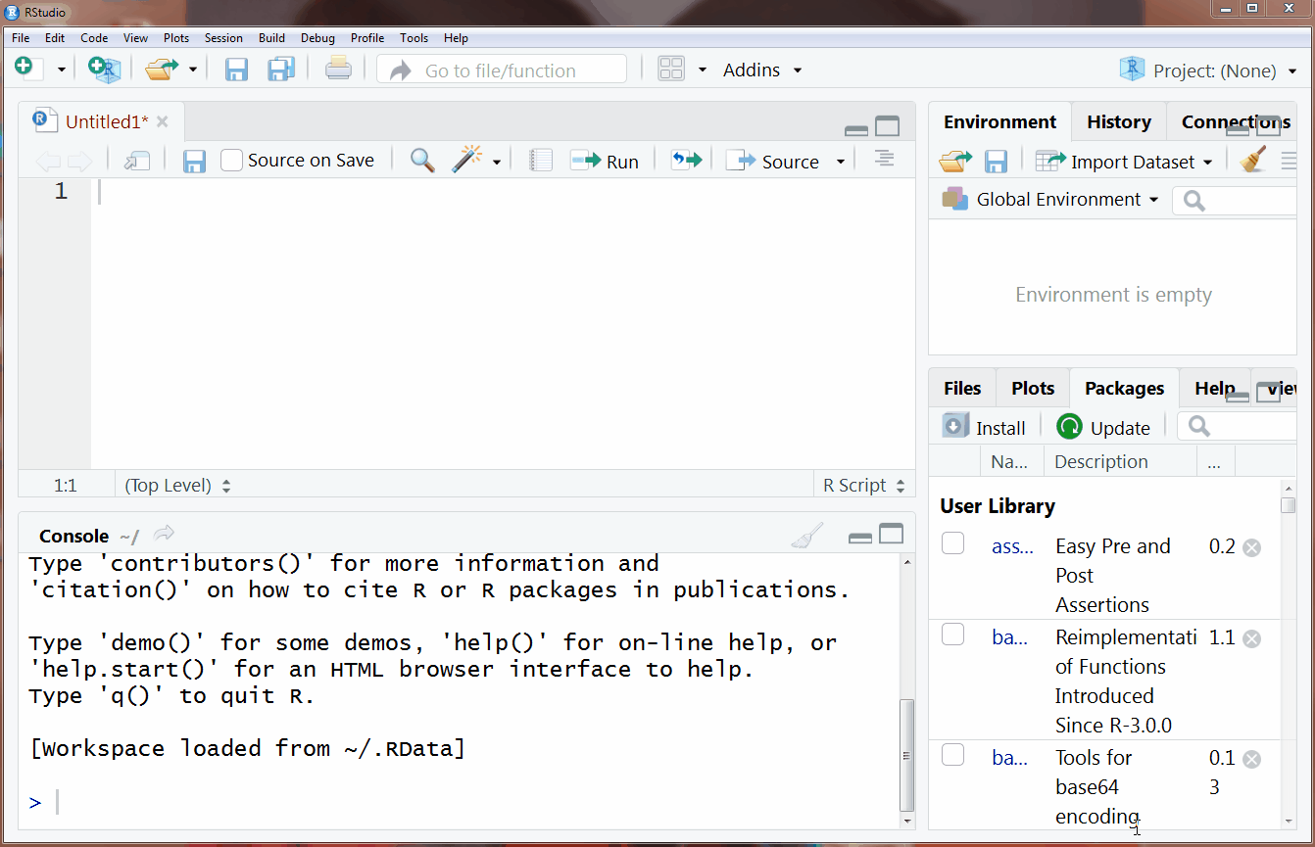
Task: Click the Code Tools magic wand icon
Action: tap(467, 161)
